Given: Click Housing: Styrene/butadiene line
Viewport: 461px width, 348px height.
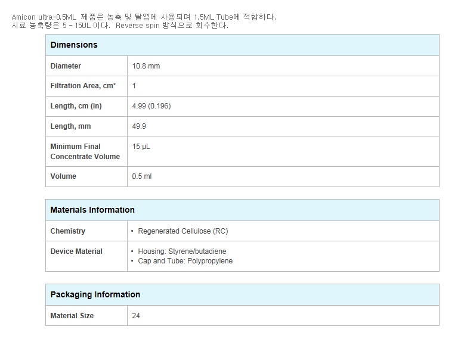Looking at the screenshot, I should 182,251.
